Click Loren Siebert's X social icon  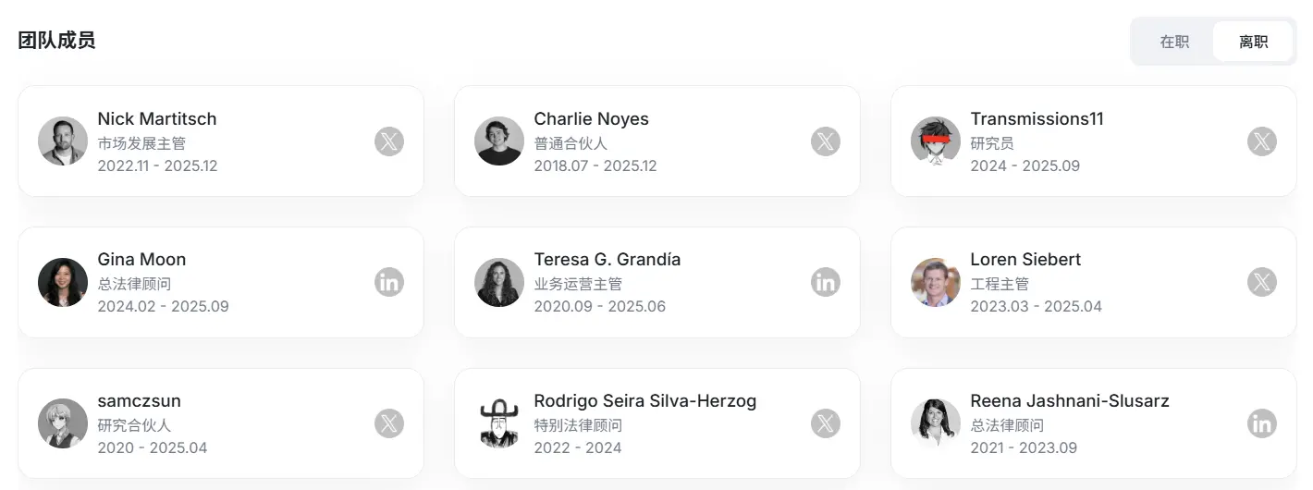point(1262,282)
